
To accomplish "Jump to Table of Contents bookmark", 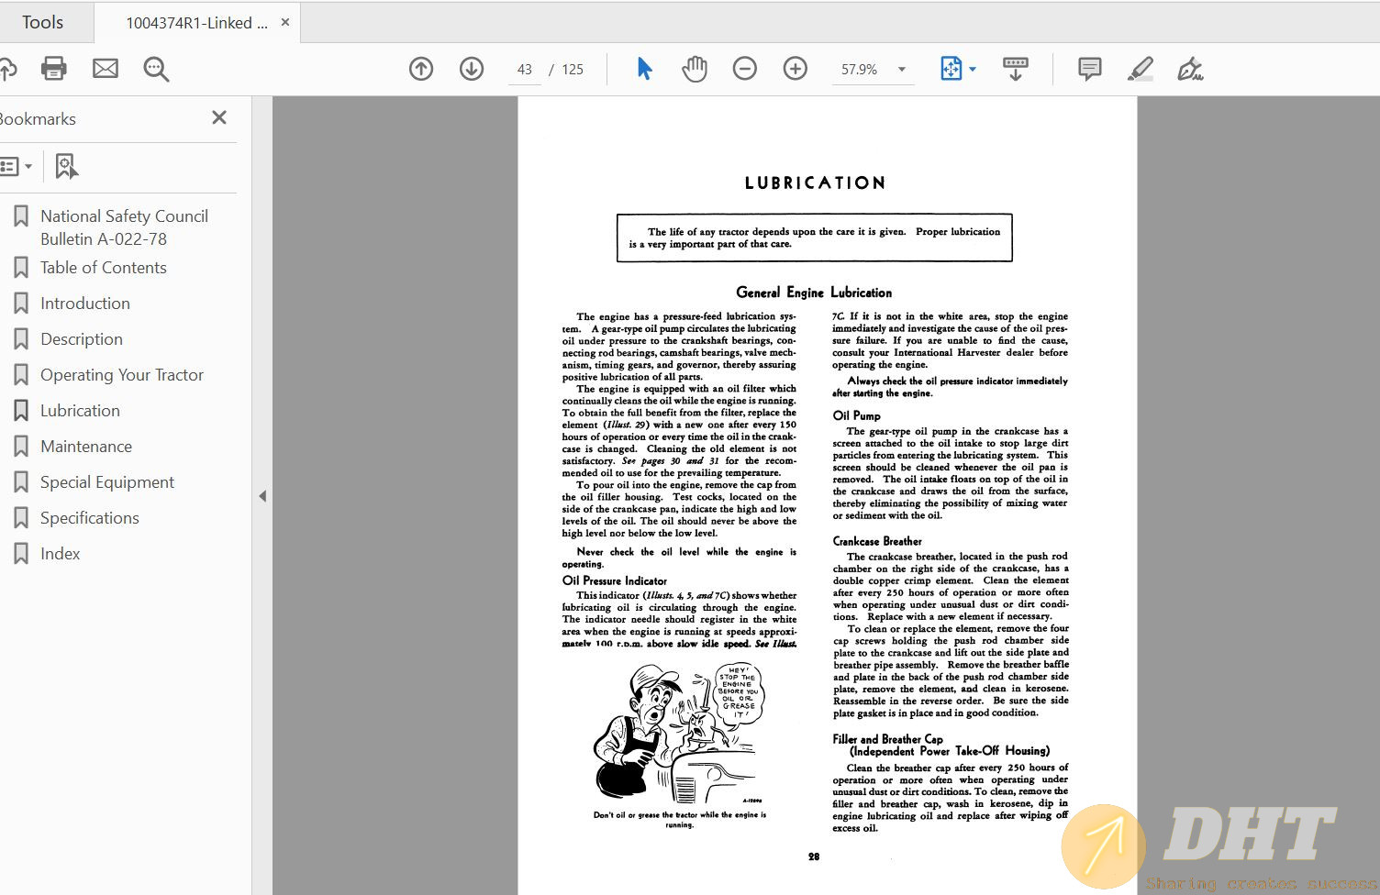I will [104, 268].
